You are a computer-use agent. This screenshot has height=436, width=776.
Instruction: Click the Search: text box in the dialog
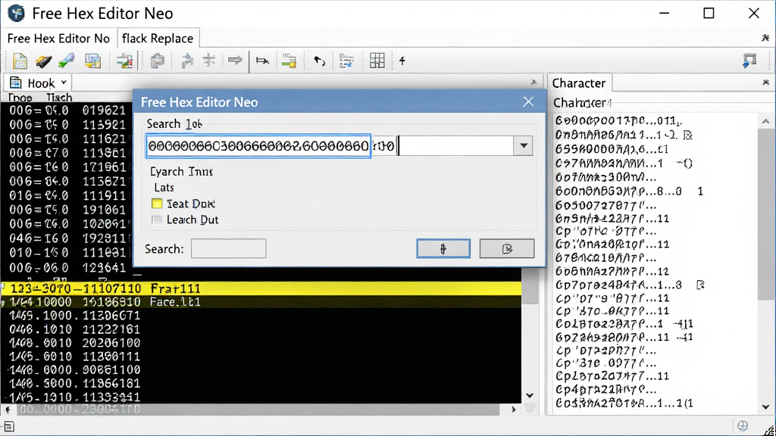(229, 248)
